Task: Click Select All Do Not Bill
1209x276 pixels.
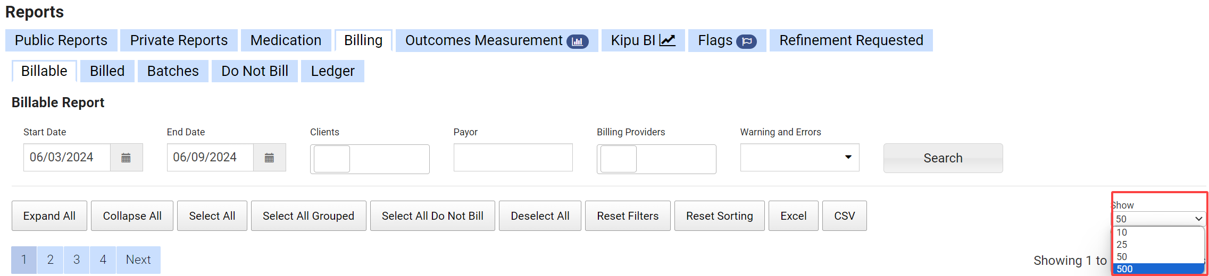Action: (x=432, y=216)
